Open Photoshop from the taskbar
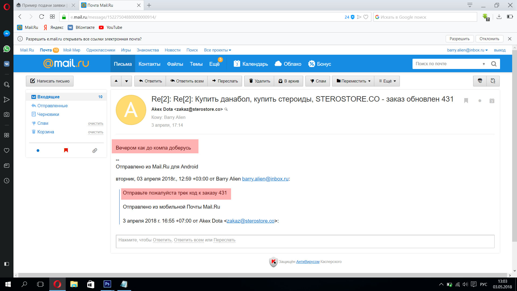Viewport: 517px width, 291px height. tap(107, 284)
